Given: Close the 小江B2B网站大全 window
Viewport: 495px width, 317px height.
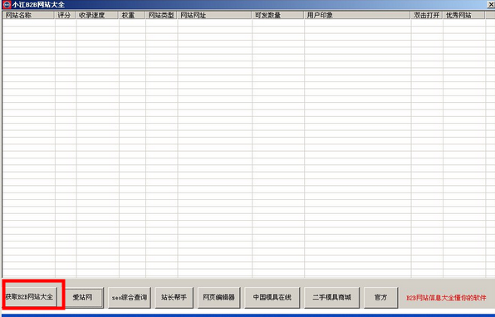Looking at the screenshot, I should pos(491,5).
